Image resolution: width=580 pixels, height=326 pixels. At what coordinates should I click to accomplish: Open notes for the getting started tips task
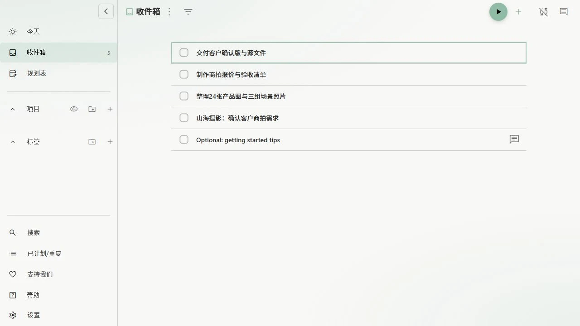[514, 139]
